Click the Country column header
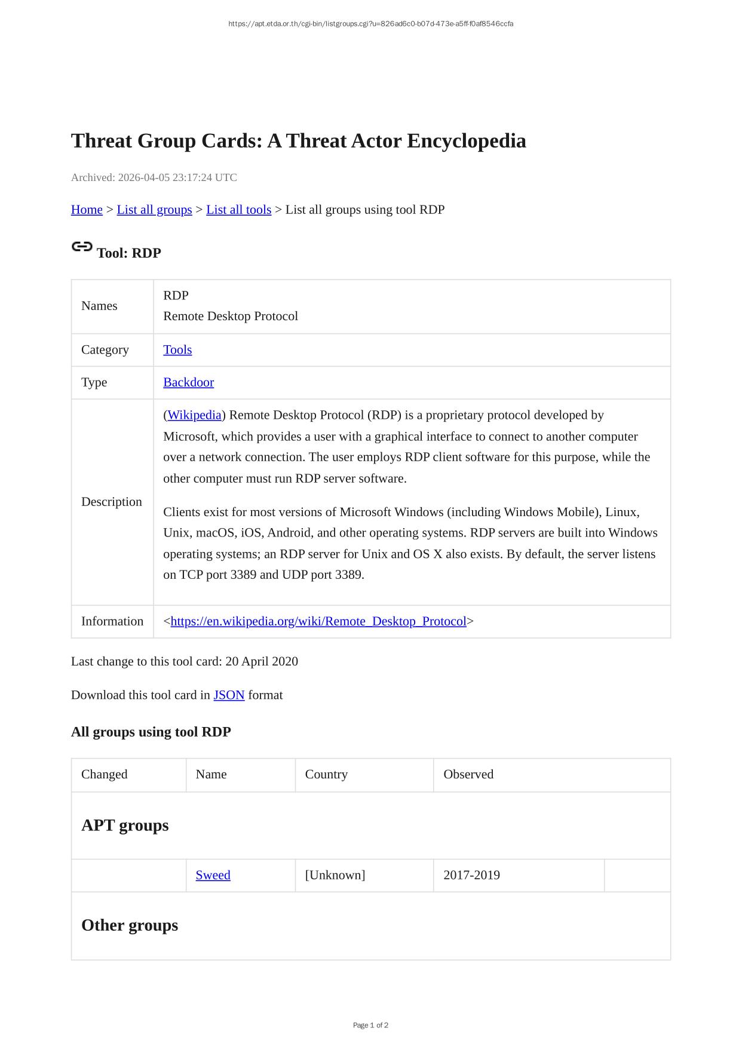The image size is (742, 1049). tap(326, 774)
